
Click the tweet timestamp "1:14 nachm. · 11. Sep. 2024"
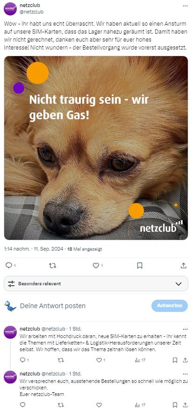34,249
